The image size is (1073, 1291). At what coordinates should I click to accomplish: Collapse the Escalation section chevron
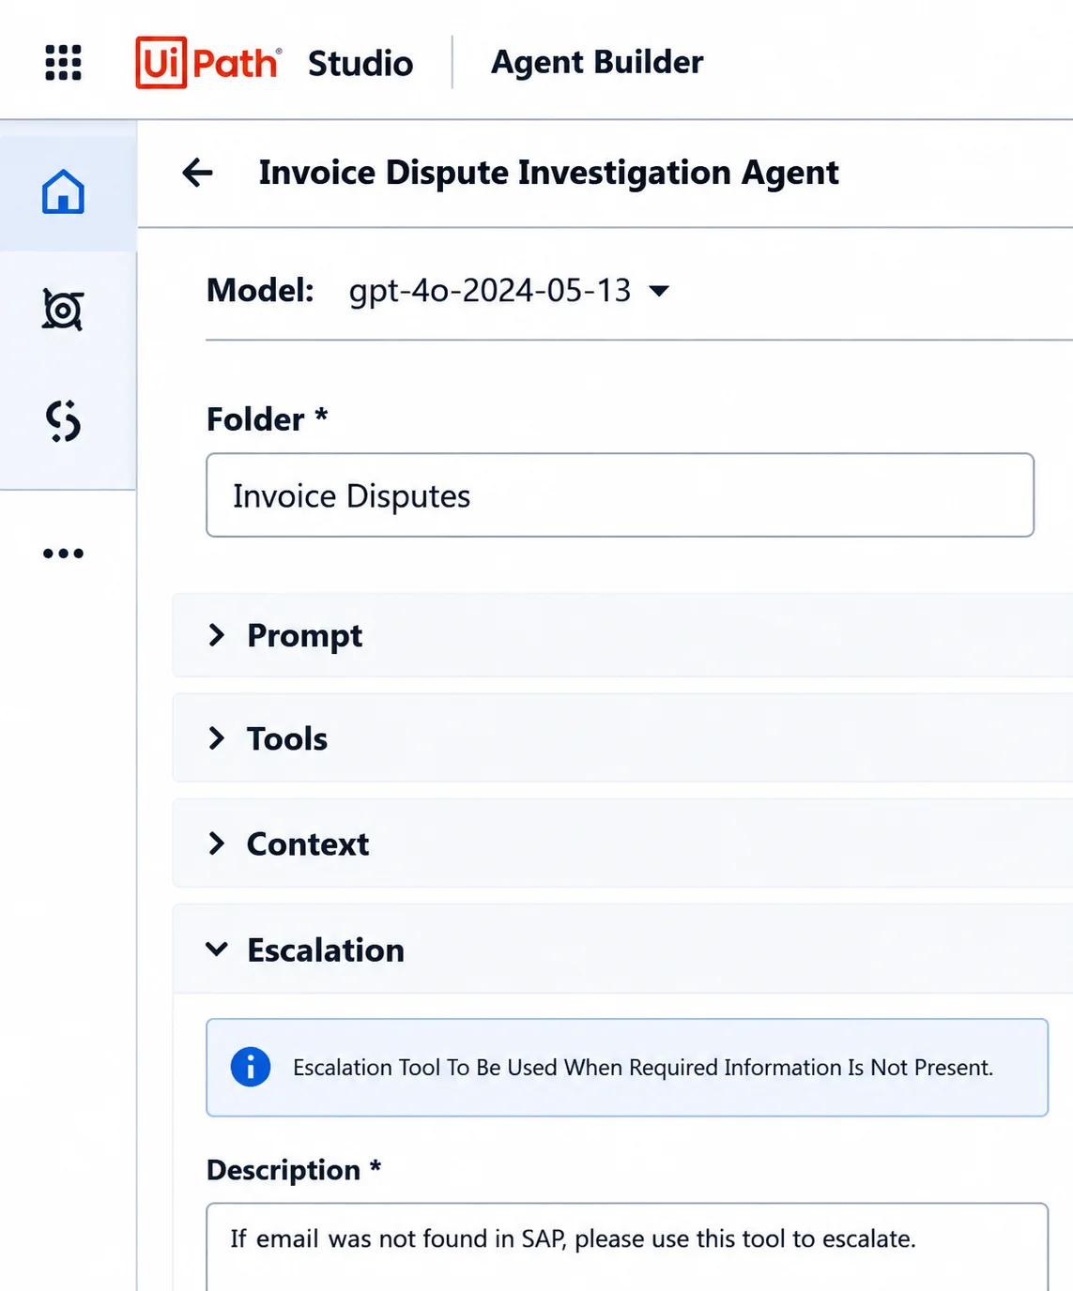(x=217, y=949)
